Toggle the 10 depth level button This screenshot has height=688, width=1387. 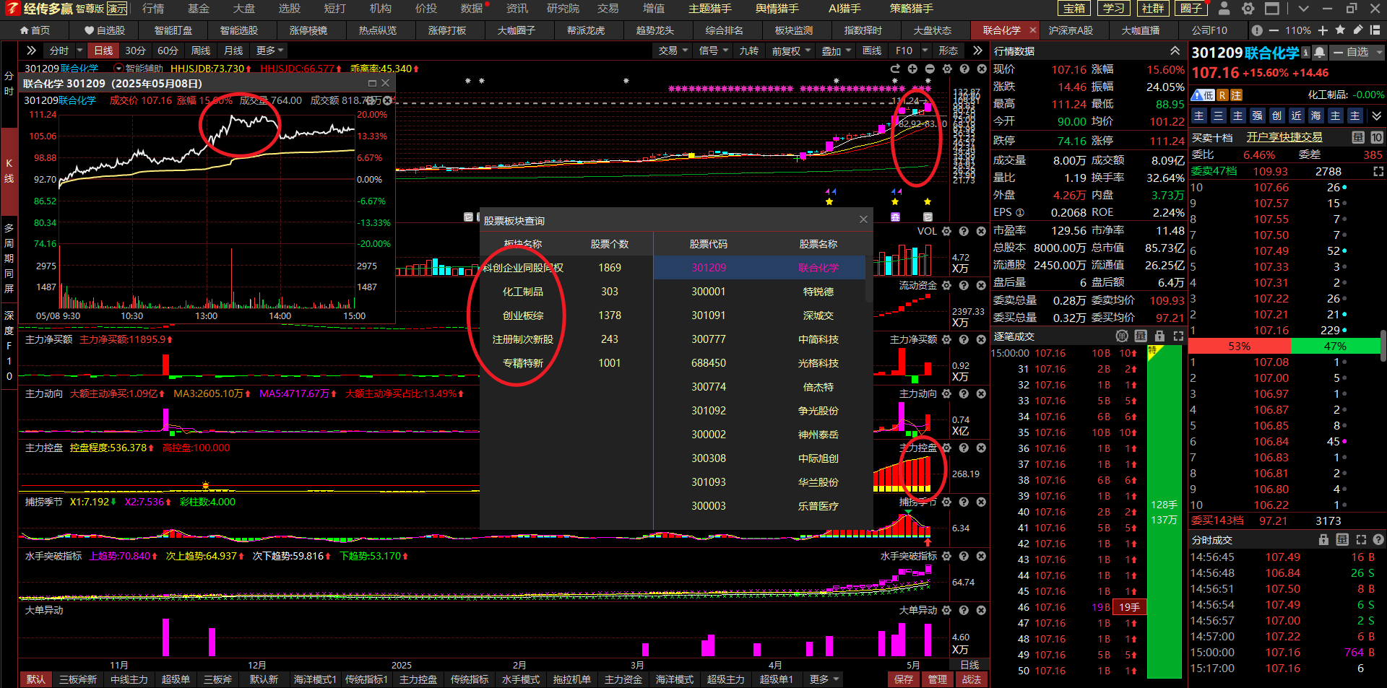(x=1377, y=137)
